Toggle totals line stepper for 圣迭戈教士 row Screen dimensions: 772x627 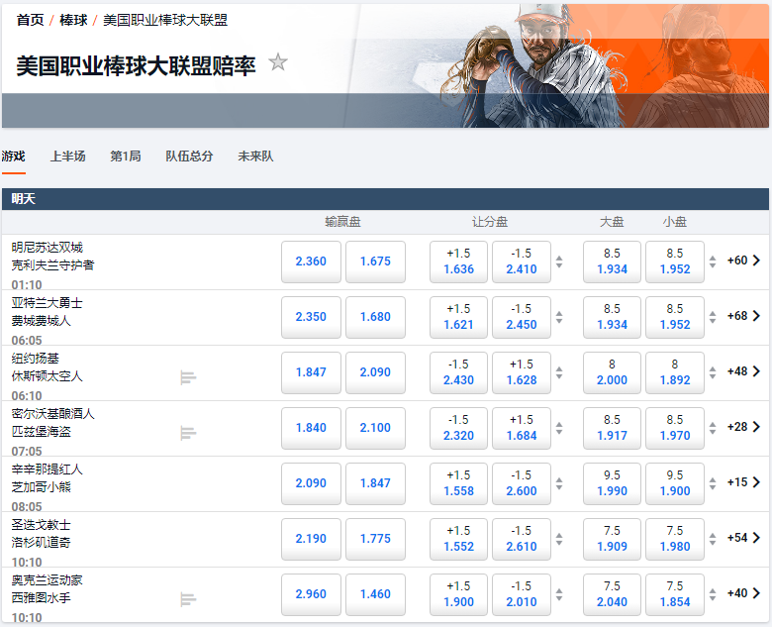713,540
